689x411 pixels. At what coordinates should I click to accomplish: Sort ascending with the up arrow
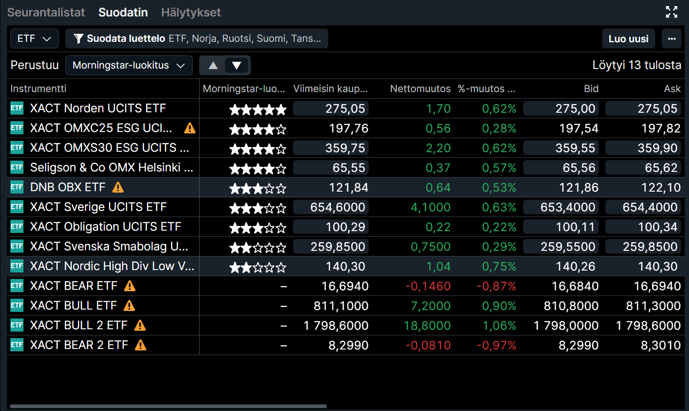[213, 65]
